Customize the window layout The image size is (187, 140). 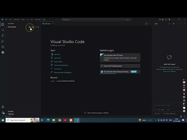[160, 20]
